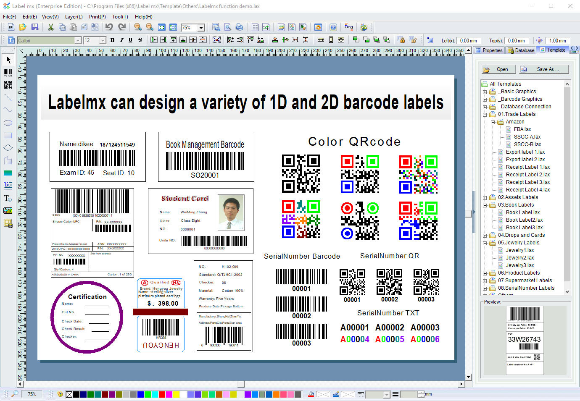This screenshot has width=580, height=401.
Task: Open the font size 12 dropdown
Action: click(x=103, y=40)
